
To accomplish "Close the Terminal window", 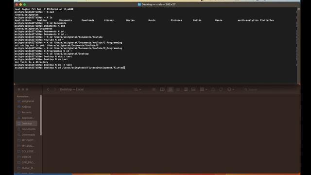I will pos(17,4).
